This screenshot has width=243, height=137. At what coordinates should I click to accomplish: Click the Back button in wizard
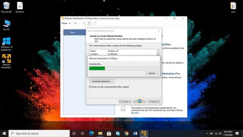coord(125,102)
